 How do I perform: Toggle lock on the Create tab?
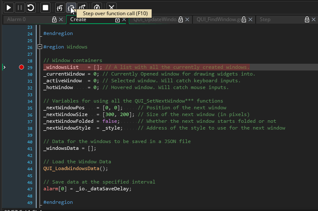click(x=117, y=20)
